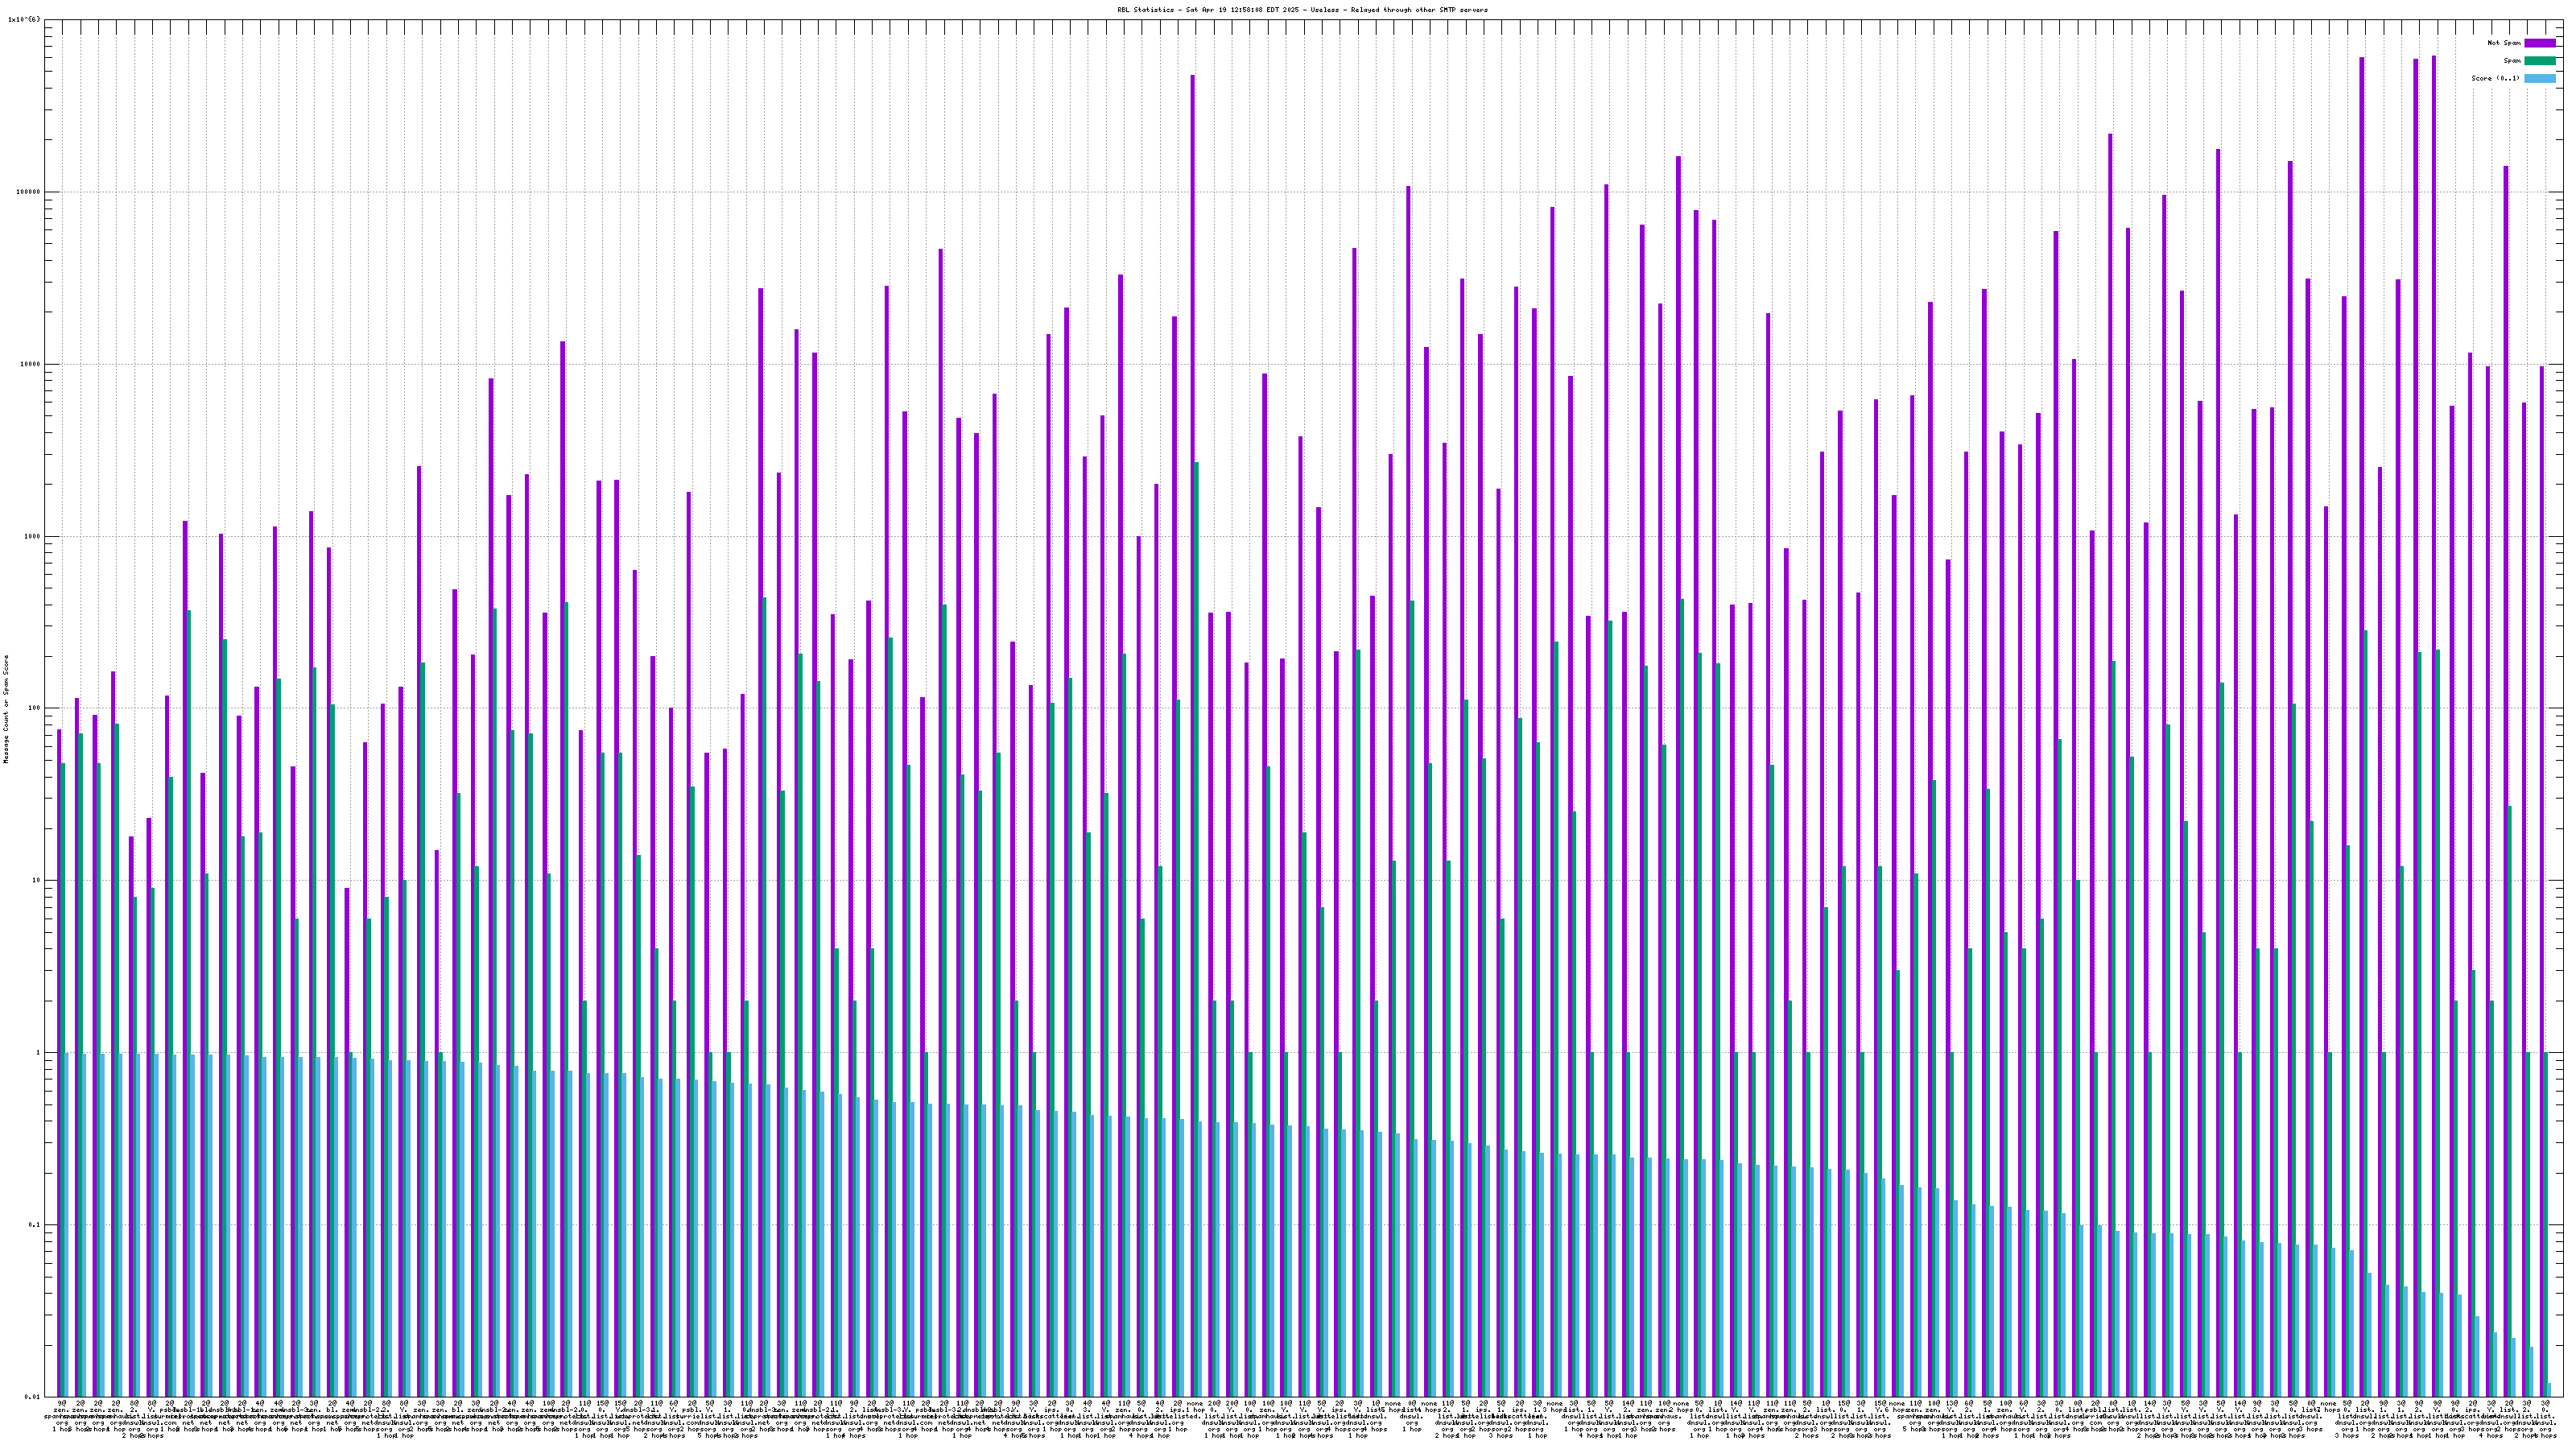Click the 100000 y-axis tick label
Image resolution: width=2576 pixels, height=1449 pixels.
30,192
